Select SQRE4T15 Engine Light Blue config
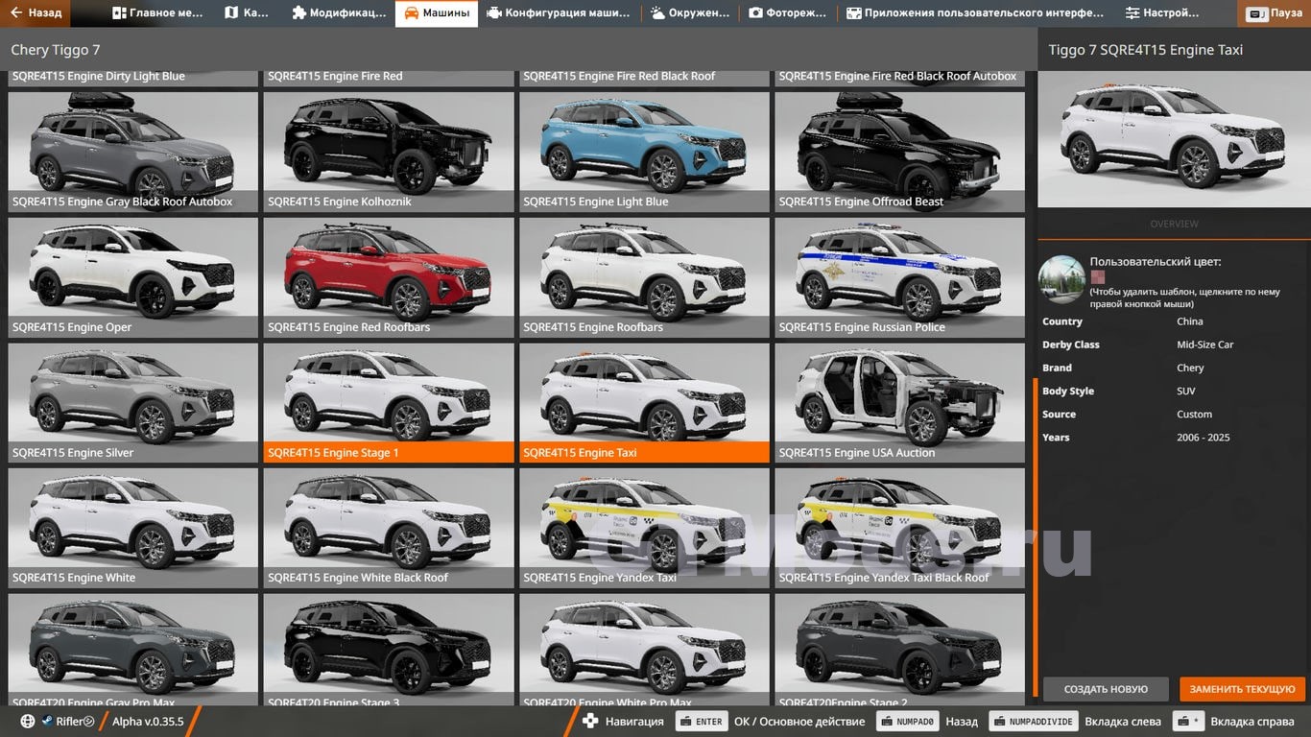 pos(645,152)
